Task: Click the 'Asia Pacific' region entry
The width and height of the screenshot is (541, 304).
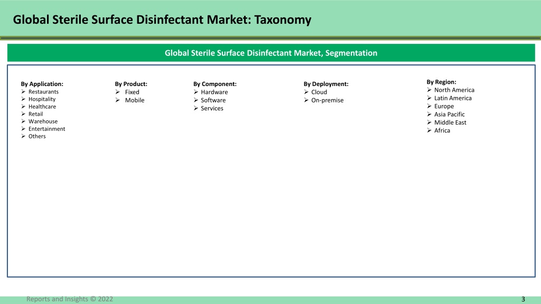Action: (449, 115)
